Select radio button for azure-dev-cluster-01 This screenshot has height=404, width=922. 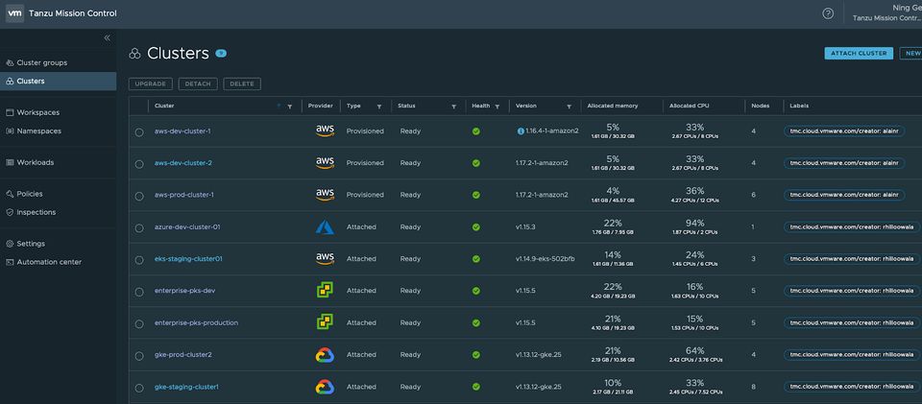[138, 227]
